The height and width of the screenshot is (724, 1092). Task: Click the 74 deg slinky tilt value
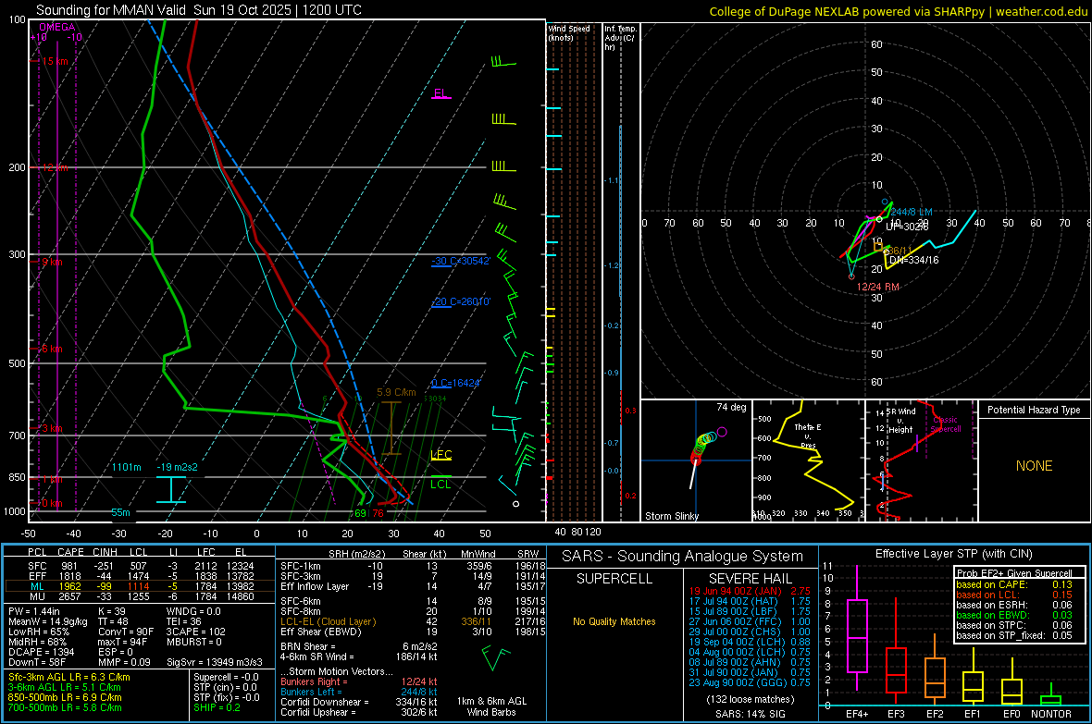pos(731,407)
